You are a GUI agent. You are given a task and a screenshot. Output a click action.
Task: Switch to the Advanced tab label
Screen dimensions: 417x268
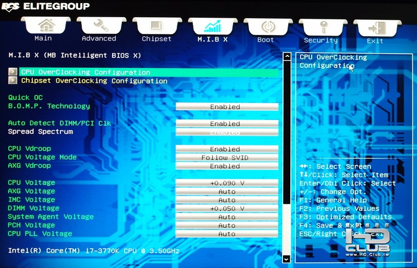tap(99, 39)
